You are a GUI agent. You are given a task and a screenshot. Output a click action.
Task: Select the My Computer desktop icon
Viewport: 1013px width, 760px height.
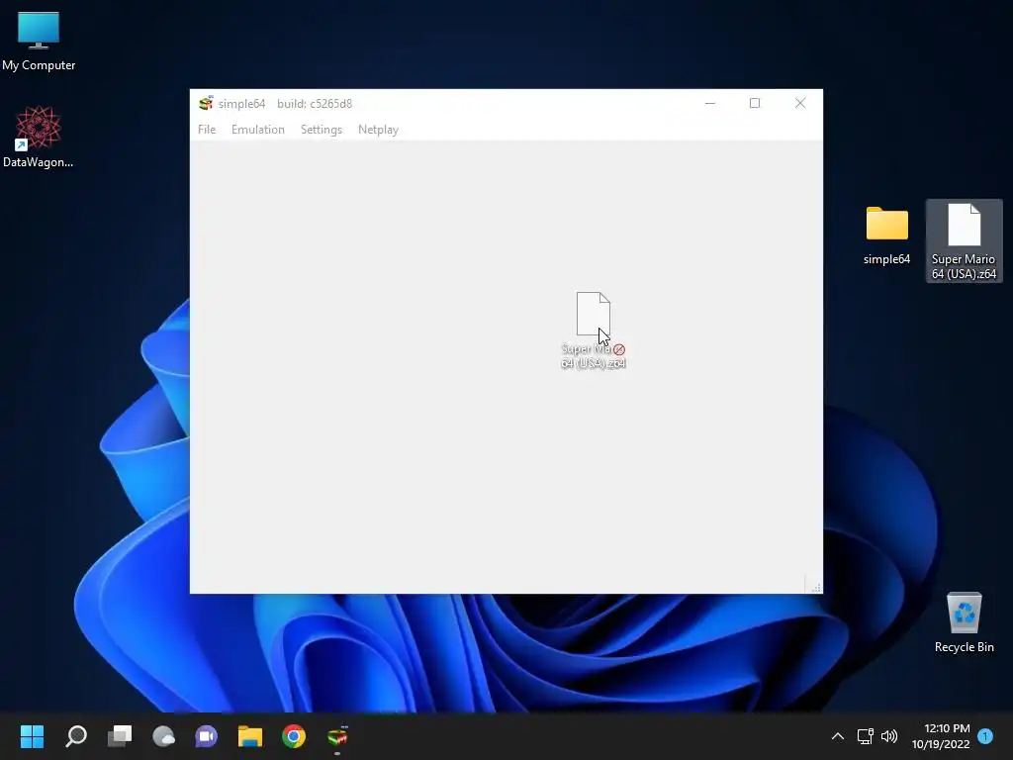(x=39, y=42)
